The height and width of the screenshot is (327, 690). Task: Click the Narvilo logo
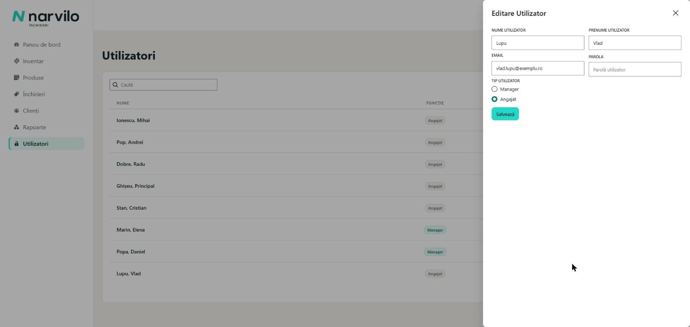click(46, 18)
